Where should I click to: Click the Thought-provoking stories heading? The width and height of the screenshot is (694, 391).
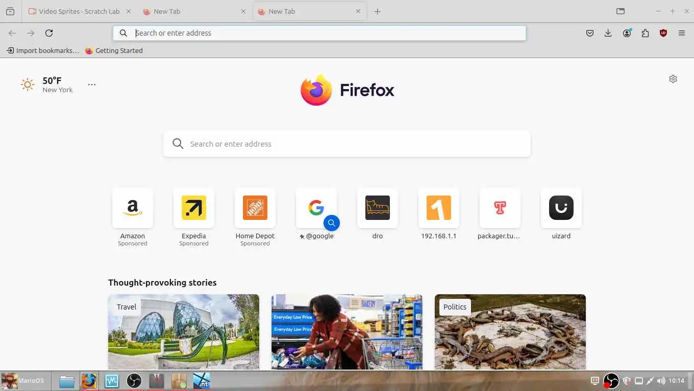point(162,283)
